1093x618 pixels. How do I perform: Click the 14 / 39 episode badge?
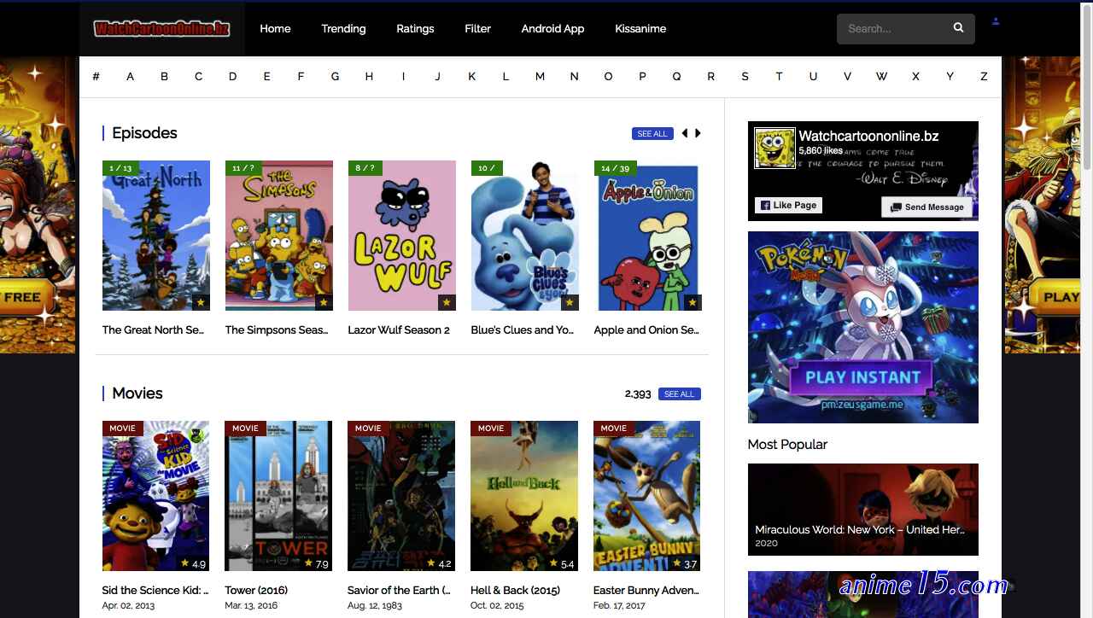[x=615, y=168]
